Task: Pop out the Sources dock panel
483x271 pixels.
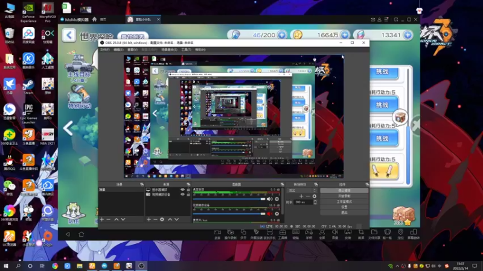Action: pos(188,184)
